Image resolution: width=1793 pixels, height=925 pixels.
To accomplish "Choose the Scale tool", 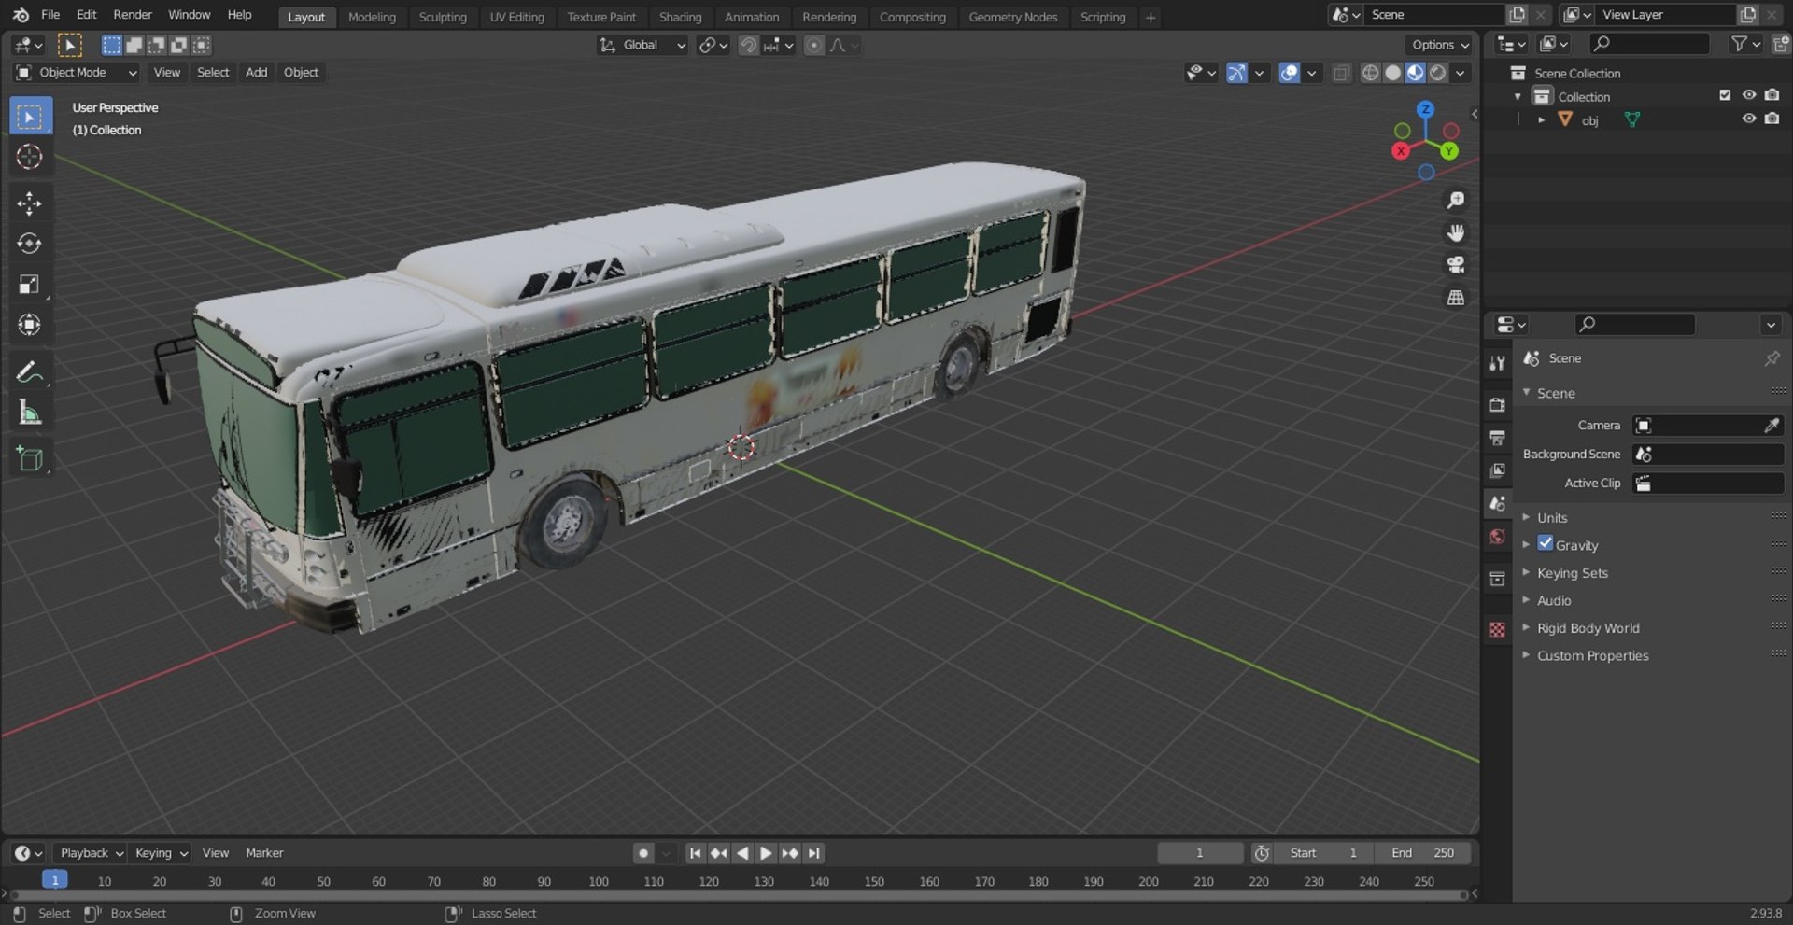I will [x=29, y=284].
